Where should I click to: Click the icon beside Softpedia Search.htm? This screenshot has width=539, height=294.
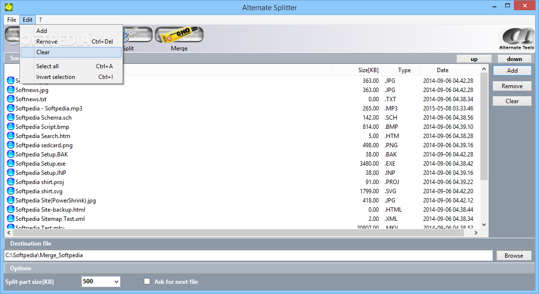11,136
